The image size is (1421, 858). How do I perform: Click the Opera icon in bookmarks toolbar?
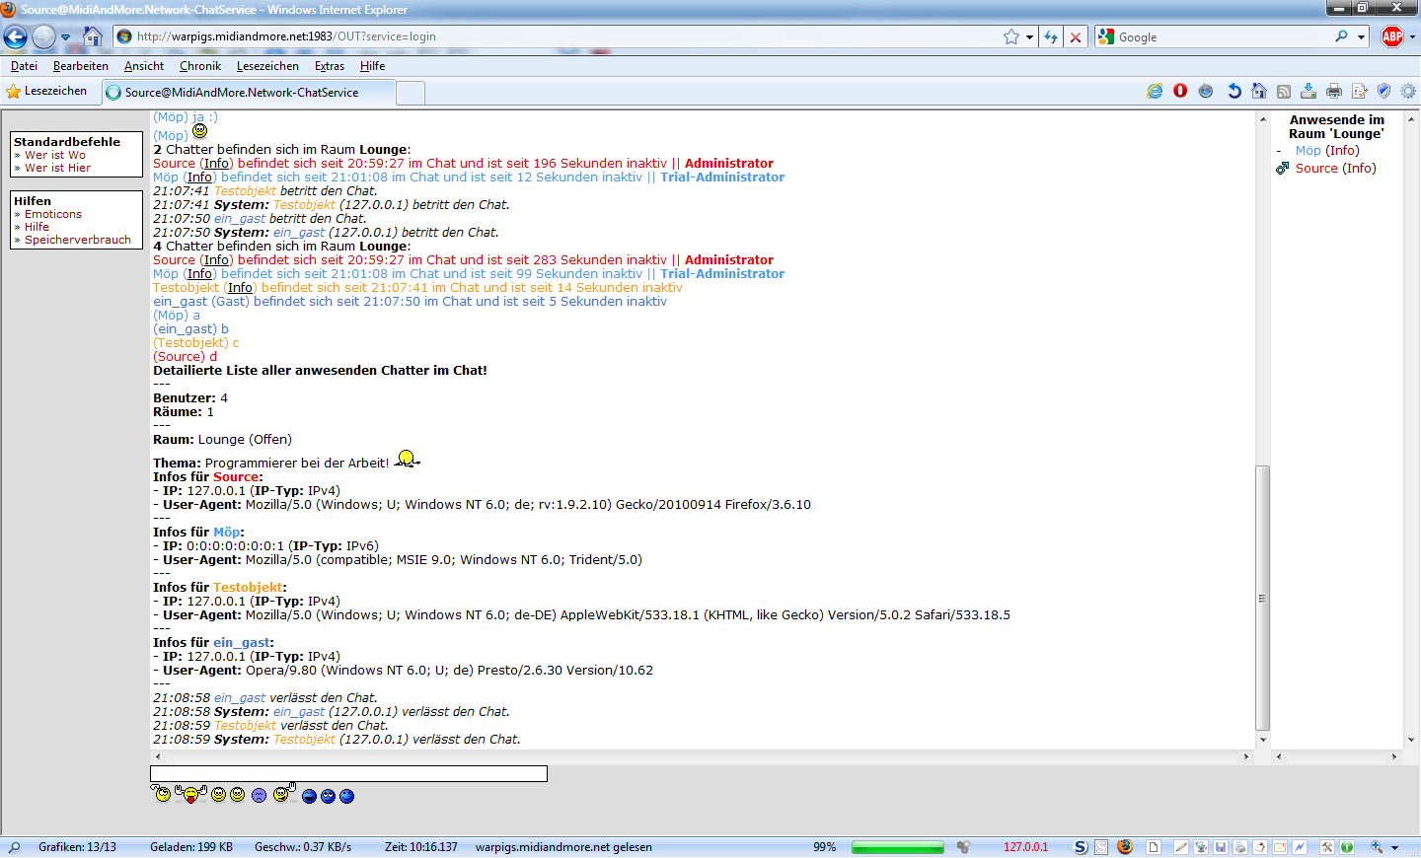click(x=1180, y=91)
